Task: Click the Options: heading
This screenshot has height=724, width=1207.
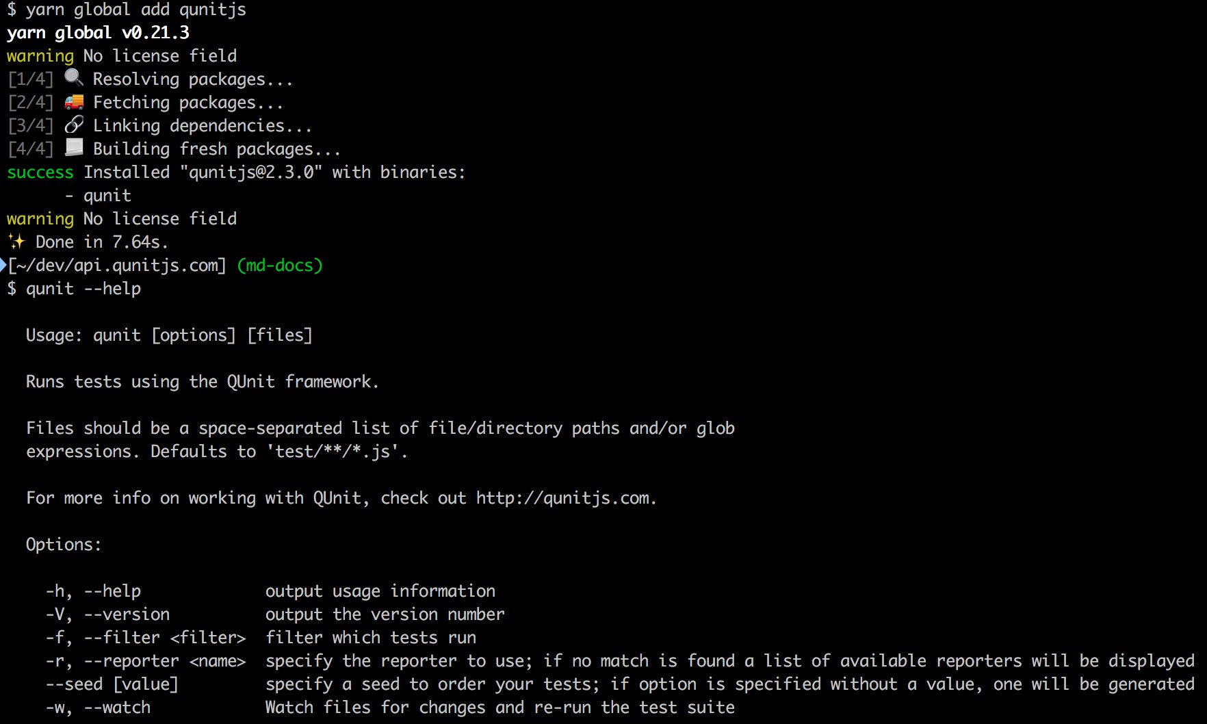Action: 64,544
